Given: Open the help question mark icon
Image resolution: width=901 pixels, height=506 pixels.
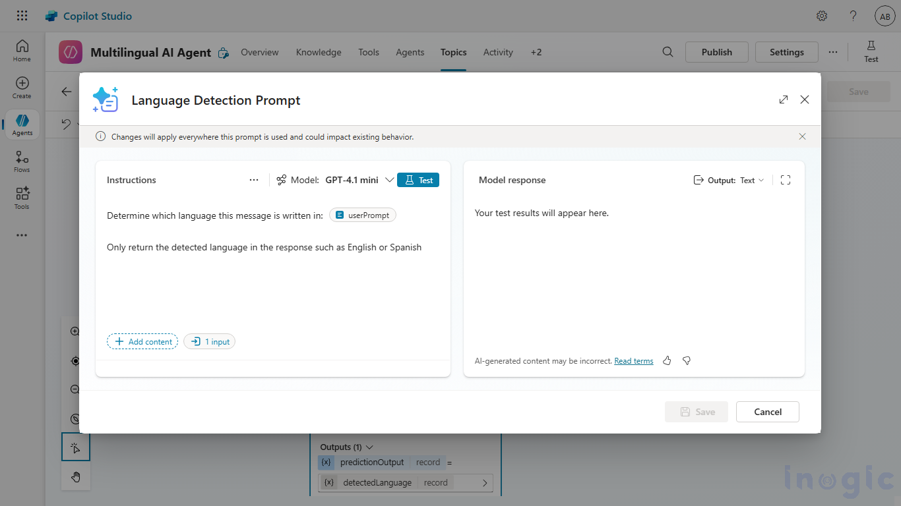Looking at the screenshot, I should click(853, 16).
